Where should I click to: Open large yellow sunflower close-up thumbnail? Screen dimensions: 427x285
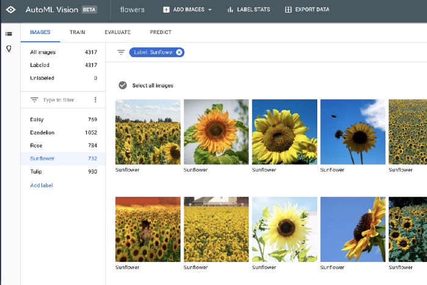pos(285,132)
